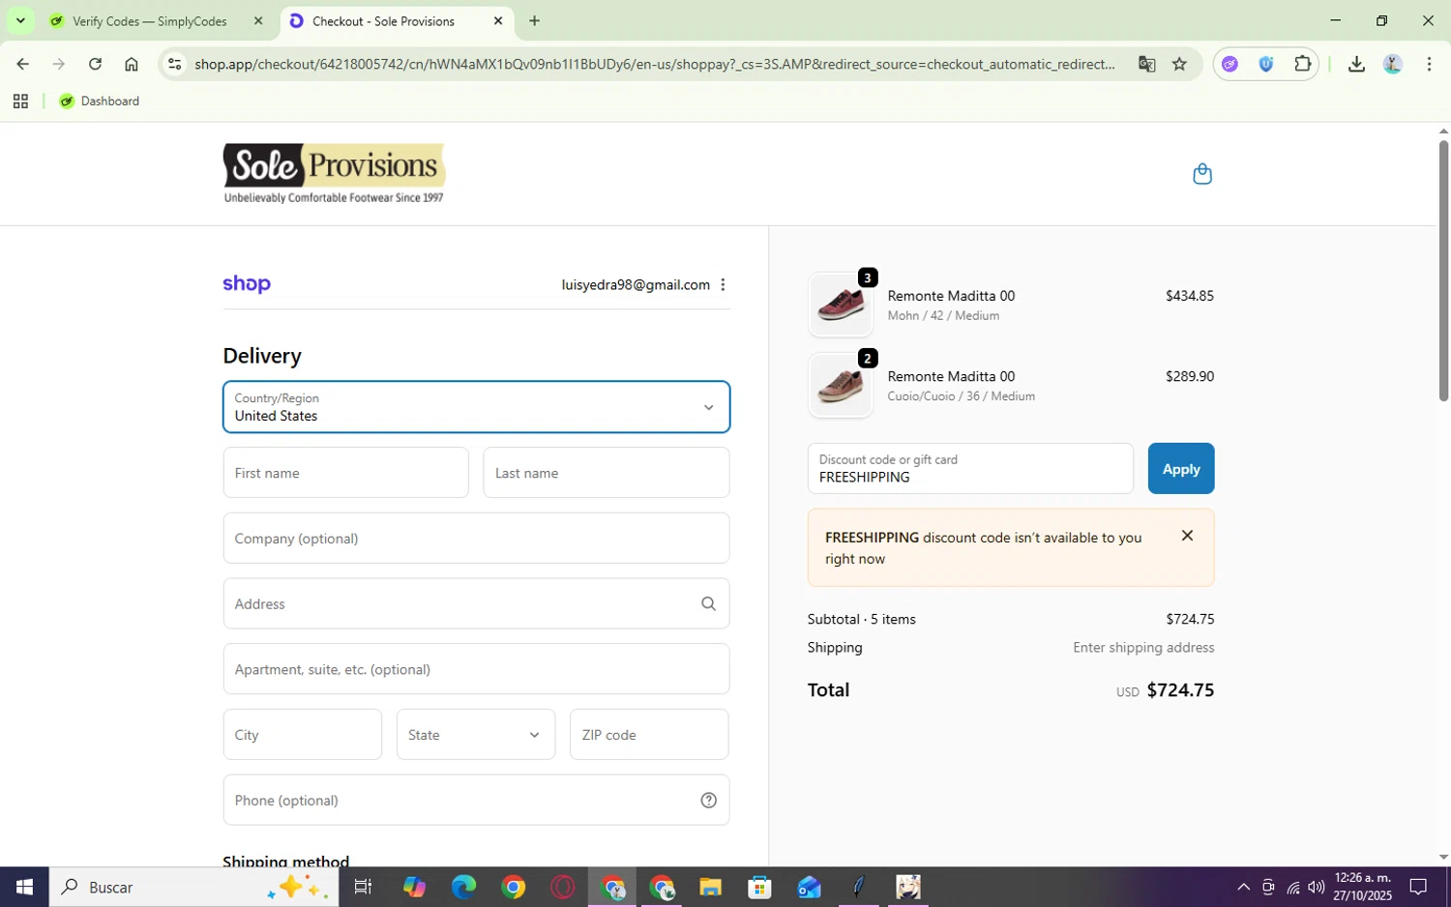Image resolution: width=1451 pixels, height=907 pixels.
Task: Select the Checkout - Sole Provisions tab
Action: [397, 20]
